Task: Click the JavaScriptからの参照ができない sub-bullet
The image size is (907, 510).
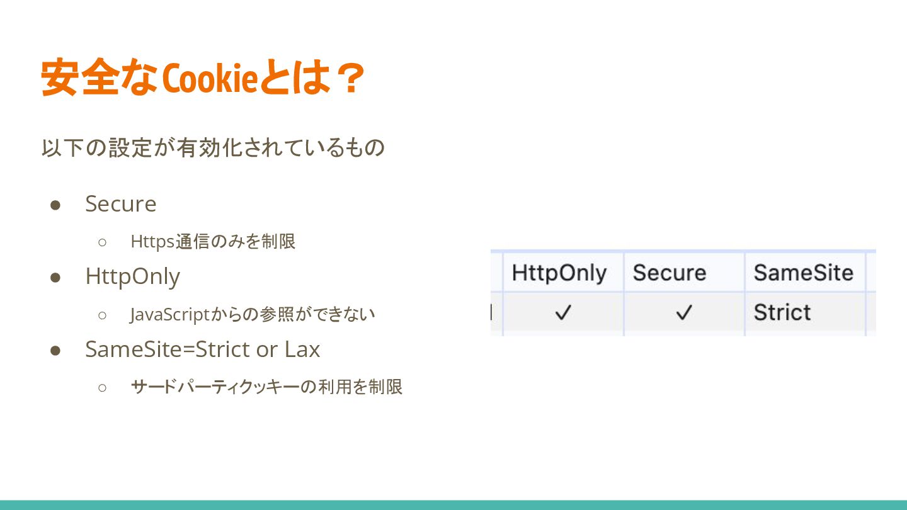Action: click(x=253, y=314)
